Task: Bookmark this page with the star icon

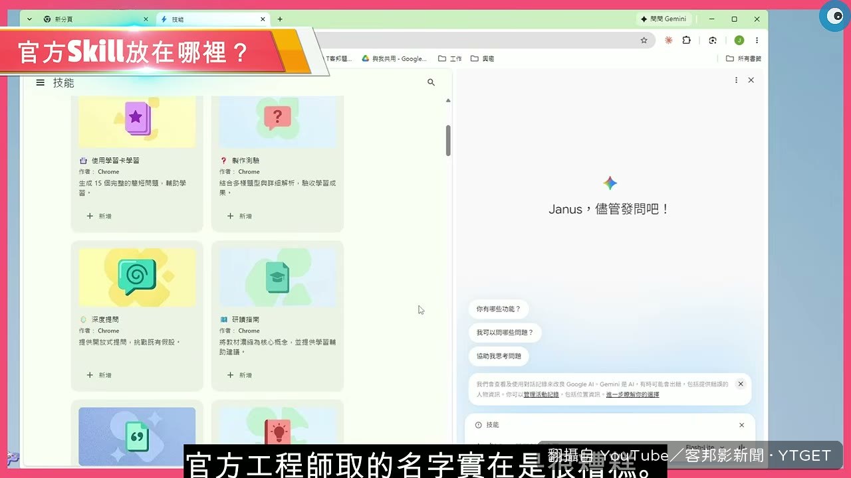Action: (x=644, y=40)
